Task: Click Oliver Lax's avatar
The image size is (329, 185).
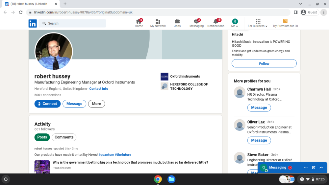Action: [240, 125]
